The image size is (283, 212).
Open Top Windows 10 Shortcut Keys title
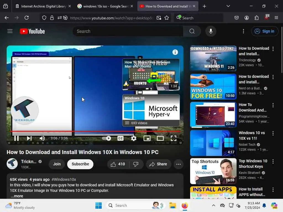[x=253, y=164]
